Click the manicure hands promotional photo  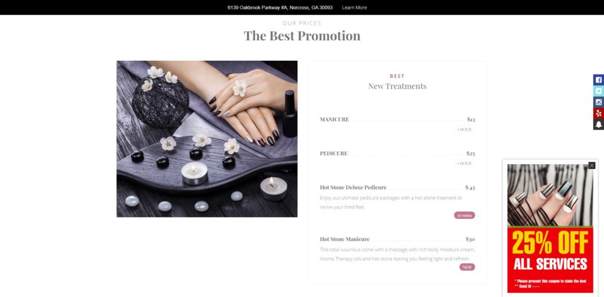tap(207, 139)
